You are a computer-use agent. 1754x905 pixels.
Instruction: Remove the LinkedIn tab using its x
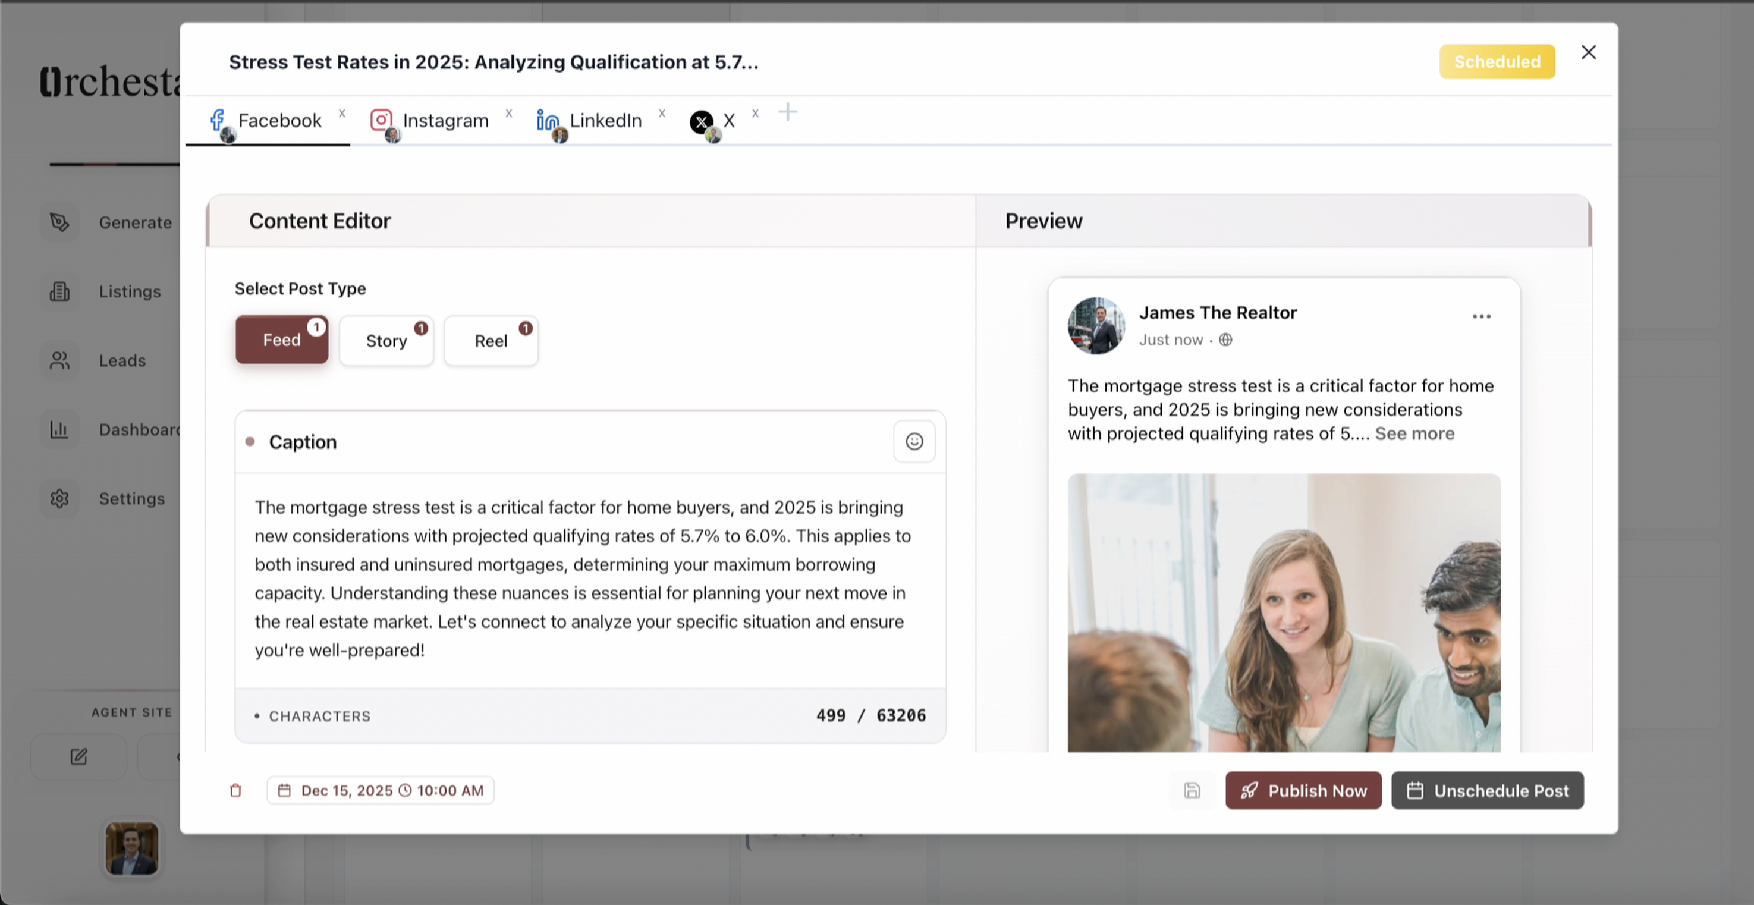(662, 113)
